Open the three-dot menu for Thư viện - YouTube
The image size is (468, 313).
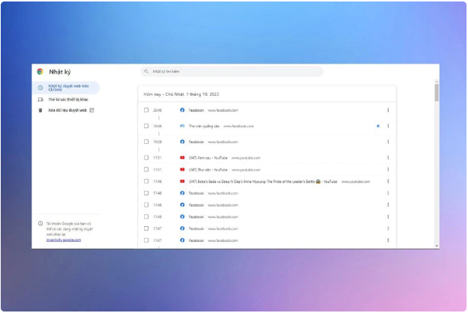click(x=388, y=169)
